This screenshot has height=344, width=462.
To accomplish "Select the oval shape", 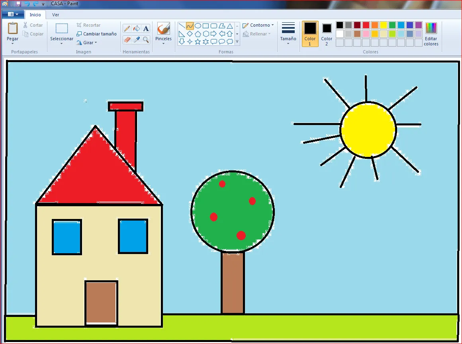I will point(198,26).
